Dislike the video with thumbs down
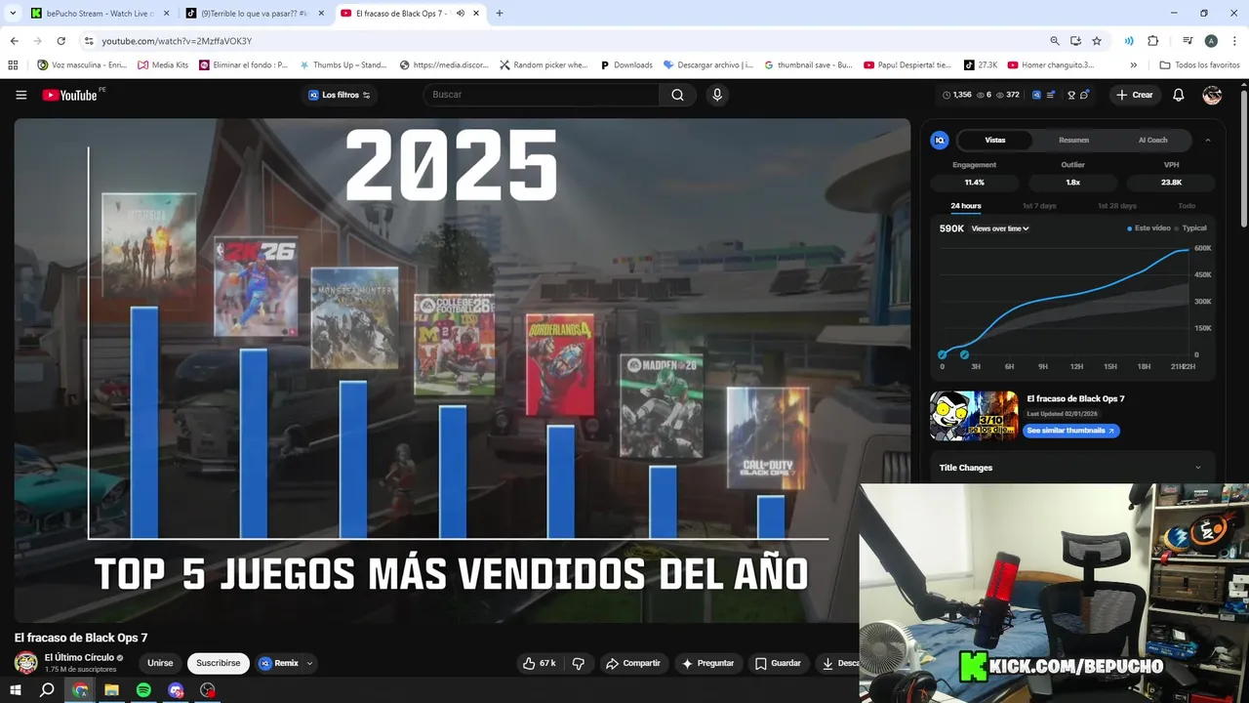 pos(579,663)
